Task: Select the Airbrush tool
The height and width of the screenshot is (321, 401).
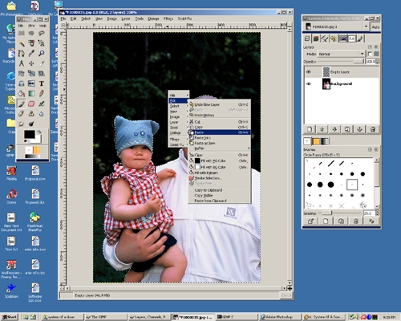Action: (x=42, y=104)
